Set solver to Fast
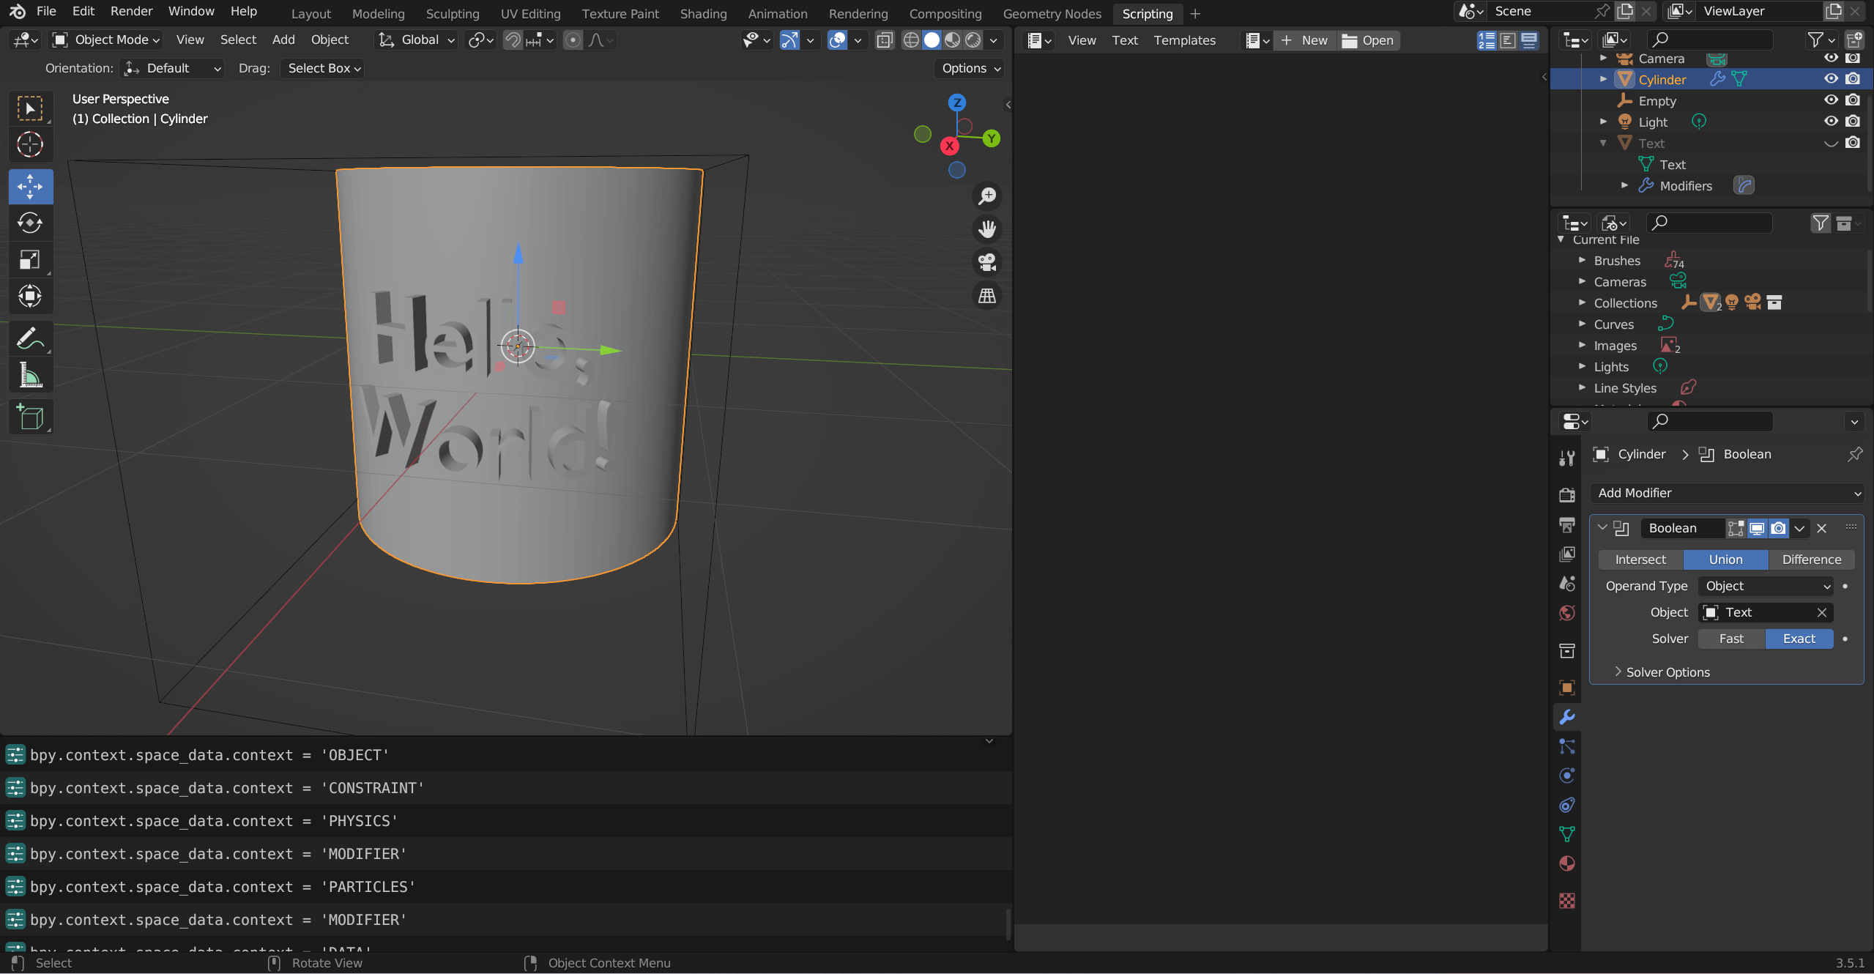 point(1731,639)
